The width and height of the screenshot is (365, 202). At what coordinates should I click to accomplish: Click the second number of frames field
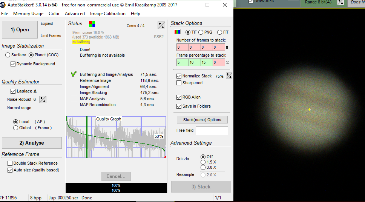pos(195,47)
